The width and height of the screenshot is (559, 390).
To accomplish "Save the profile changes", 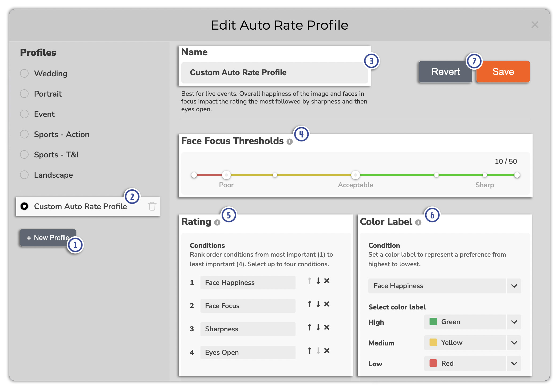I will (x=503, y=71).
